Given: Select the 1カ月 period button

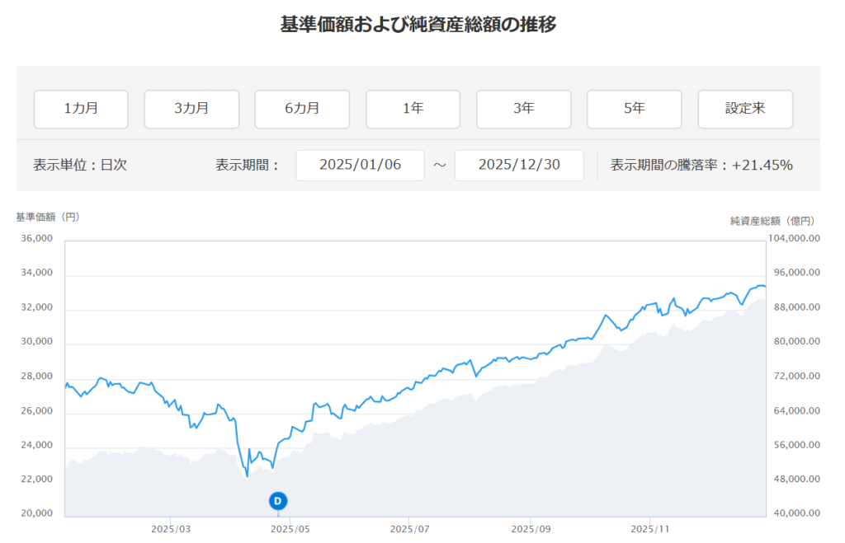Looking at the screenshot, I should (81, 109).
